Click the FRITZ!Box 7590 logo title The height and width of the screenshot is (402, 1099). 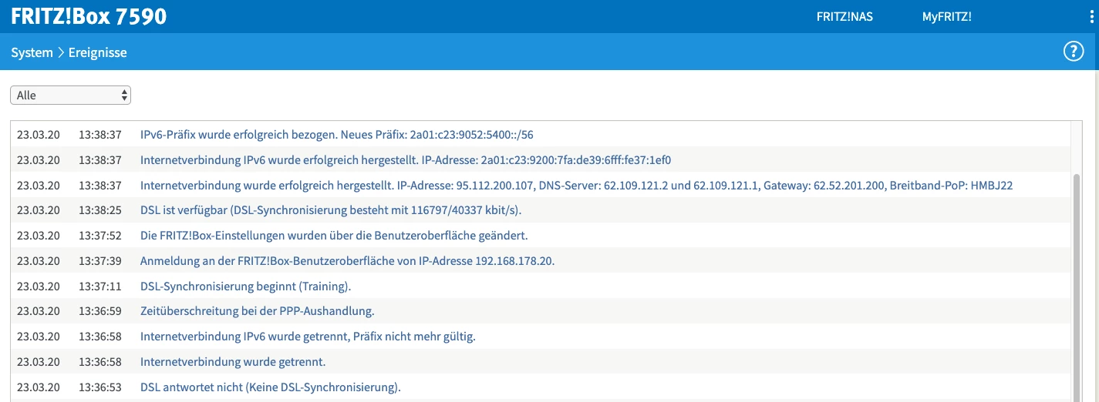tap(89, 16)
